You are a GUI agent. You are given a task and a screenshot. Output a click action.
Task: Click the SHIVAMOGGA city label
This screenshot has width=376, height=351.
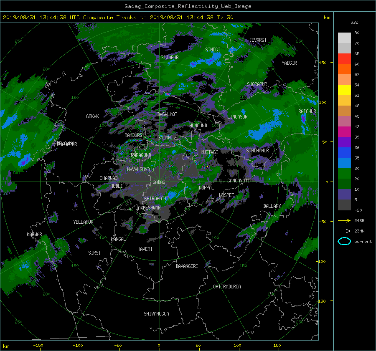click(156, 314)
